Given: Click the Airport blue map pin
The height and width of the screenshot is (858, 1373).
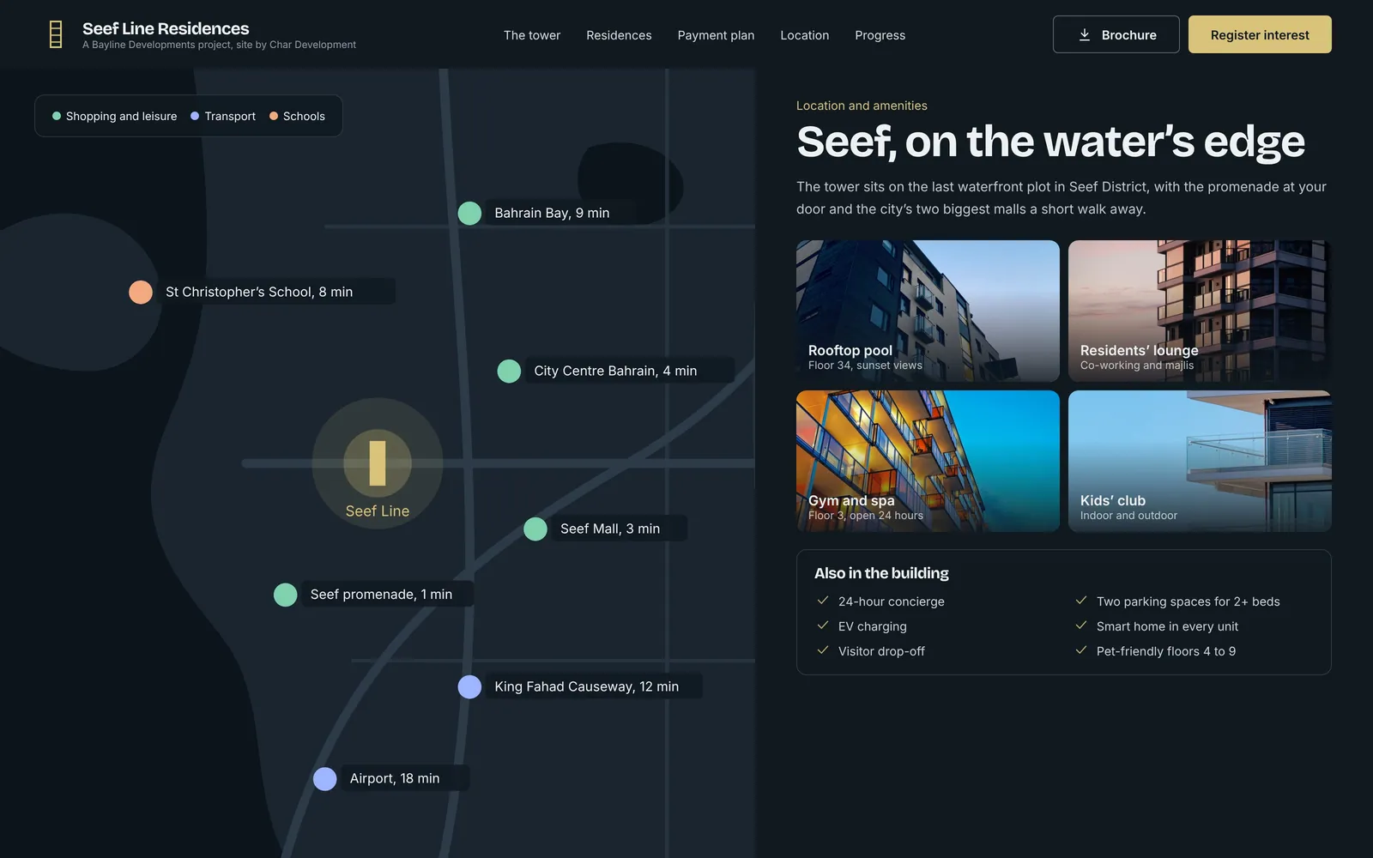Looking at the screenshot, I should pos(324,778).
